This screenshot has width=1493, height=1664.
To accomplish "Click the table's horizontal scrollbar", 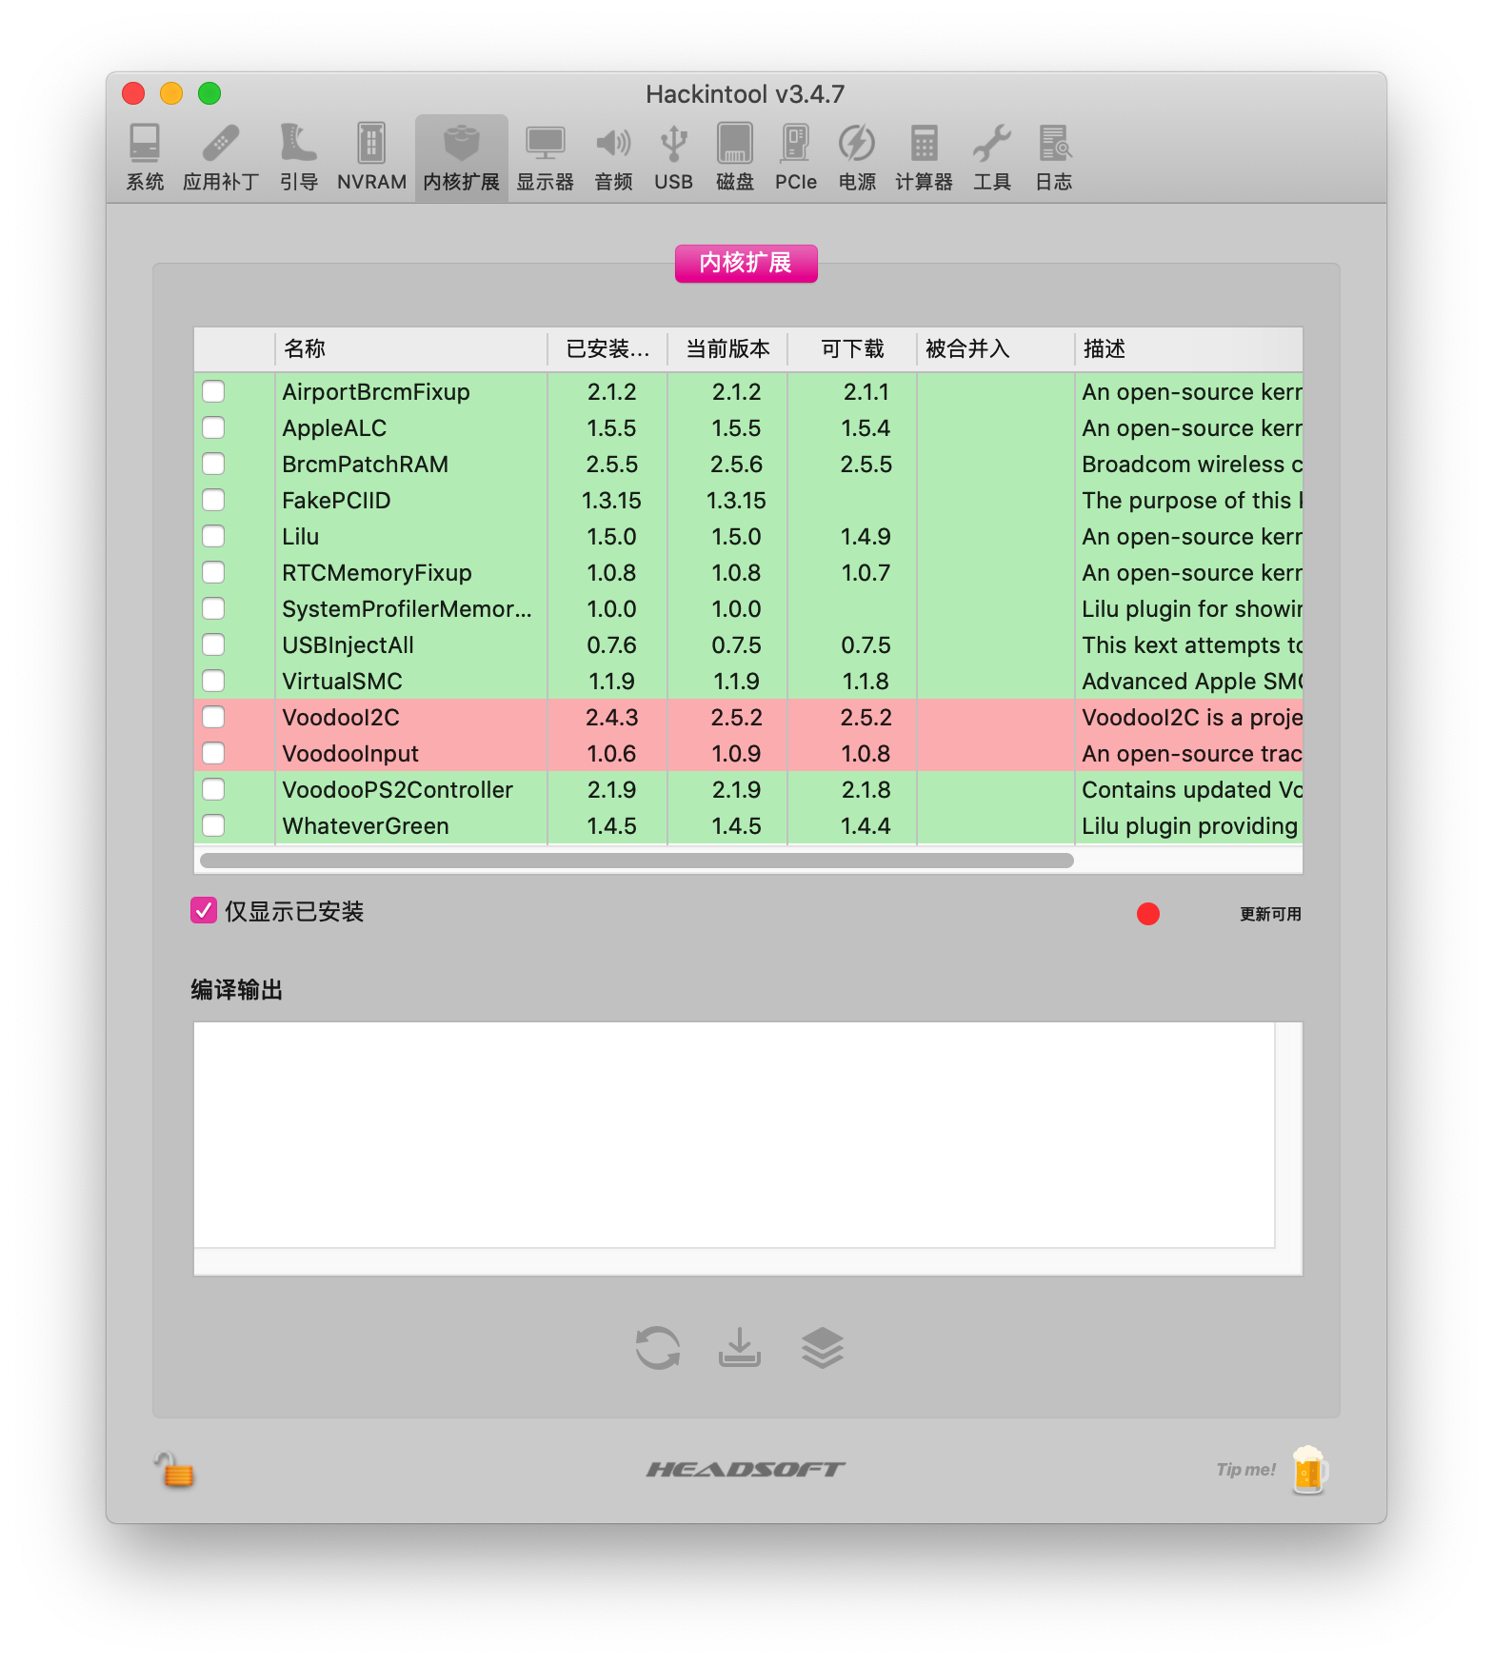I will coord(637,861).
